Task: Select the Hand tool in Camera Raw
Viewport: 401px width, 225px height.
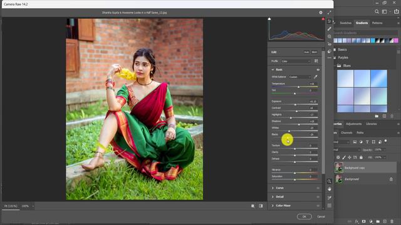Action: click(330, 189)
